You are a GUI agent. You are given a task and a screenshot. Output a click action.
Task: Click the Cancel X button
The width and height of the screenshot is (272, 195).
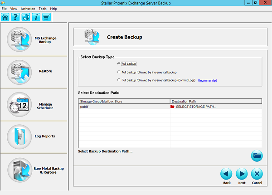click(x=257, y=174)
